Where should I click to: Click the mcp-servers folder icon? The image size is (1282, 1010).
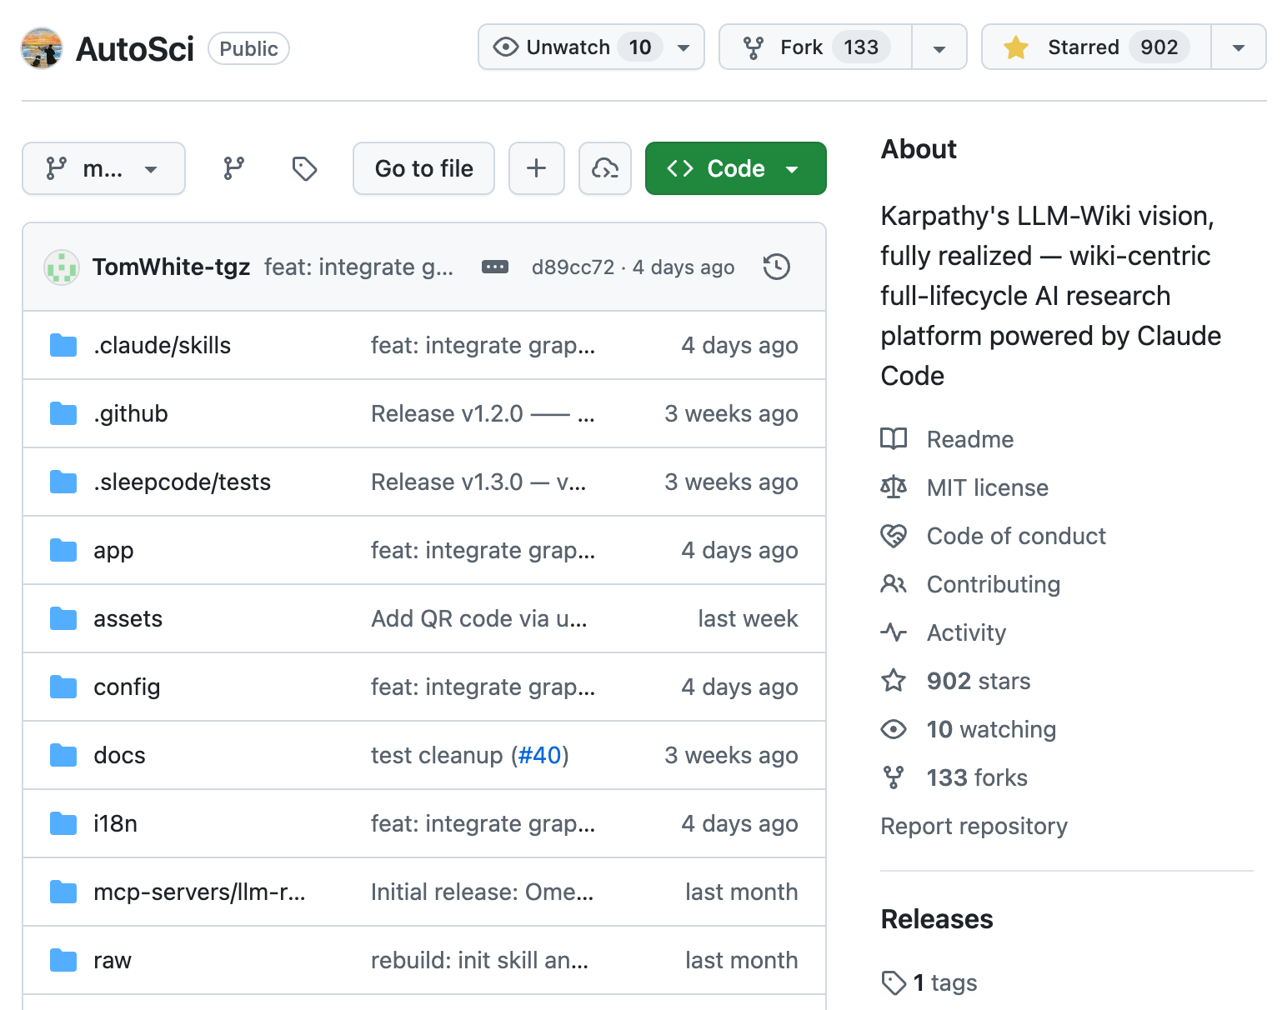pos(63,892)
